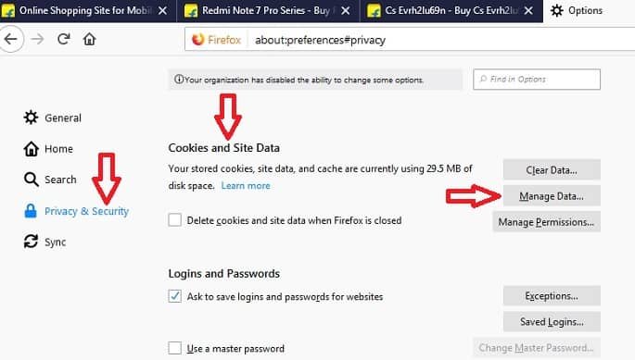Select the Search magnifier in sidebar

(x=31, y=180)
